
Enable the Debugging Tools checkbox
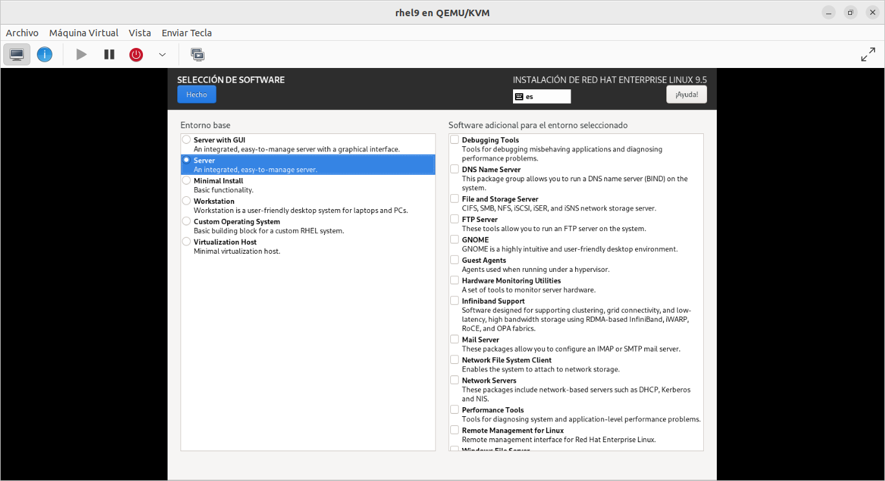[455, 139]
